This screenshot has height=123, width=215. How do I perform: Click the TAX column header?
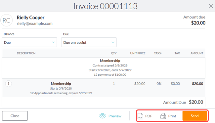pos(177,53)
